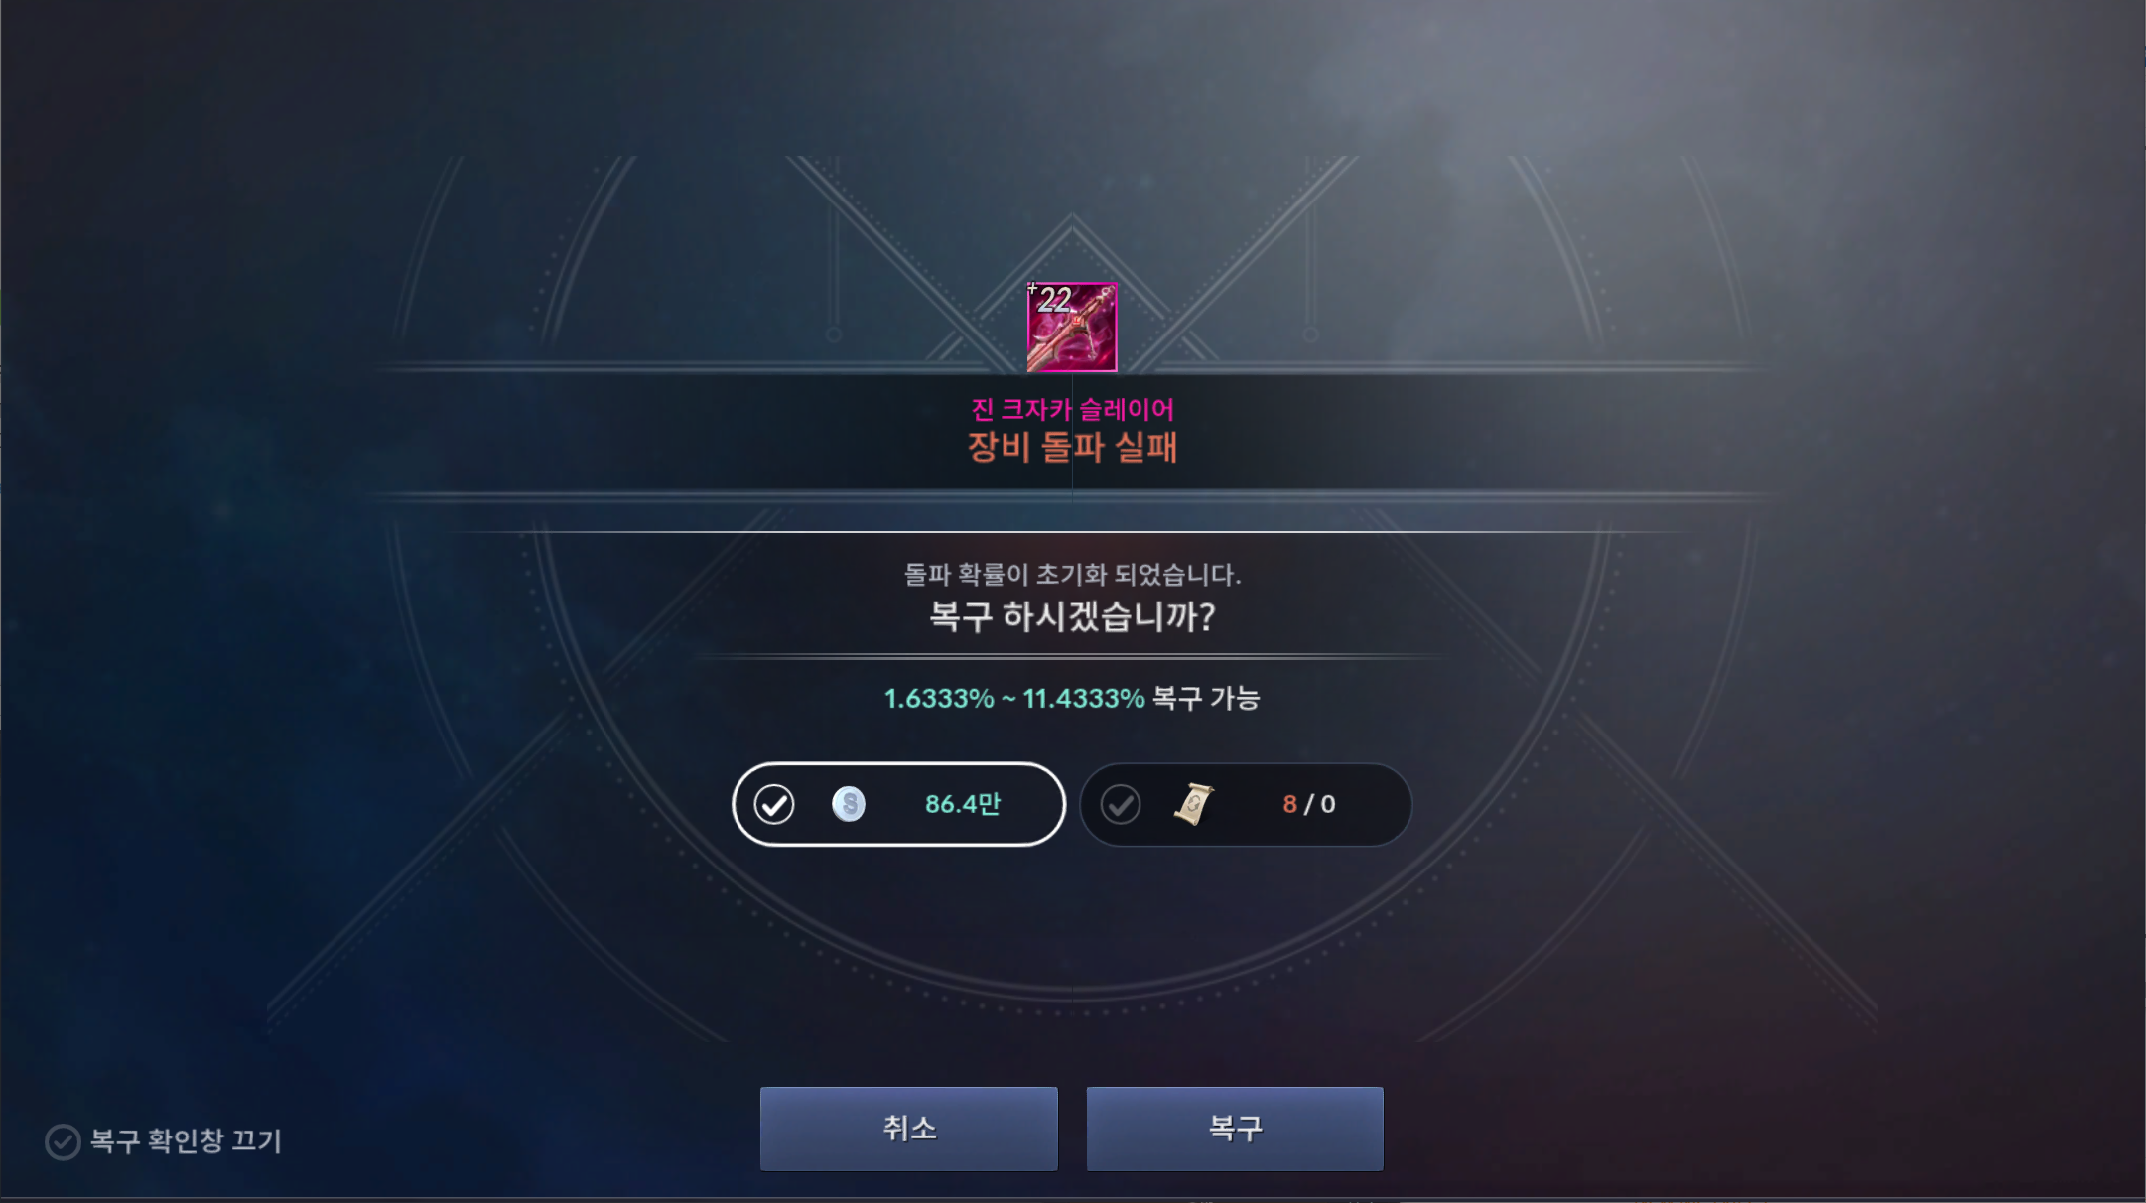Click the 진 크자카 슬레이어 item name
The width and height of the screenshot is (2146, 1203).
click(x=1072, y=409)
